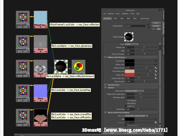
Task: Switch to the sss_Face tab
Action: (x=107, y=18)
